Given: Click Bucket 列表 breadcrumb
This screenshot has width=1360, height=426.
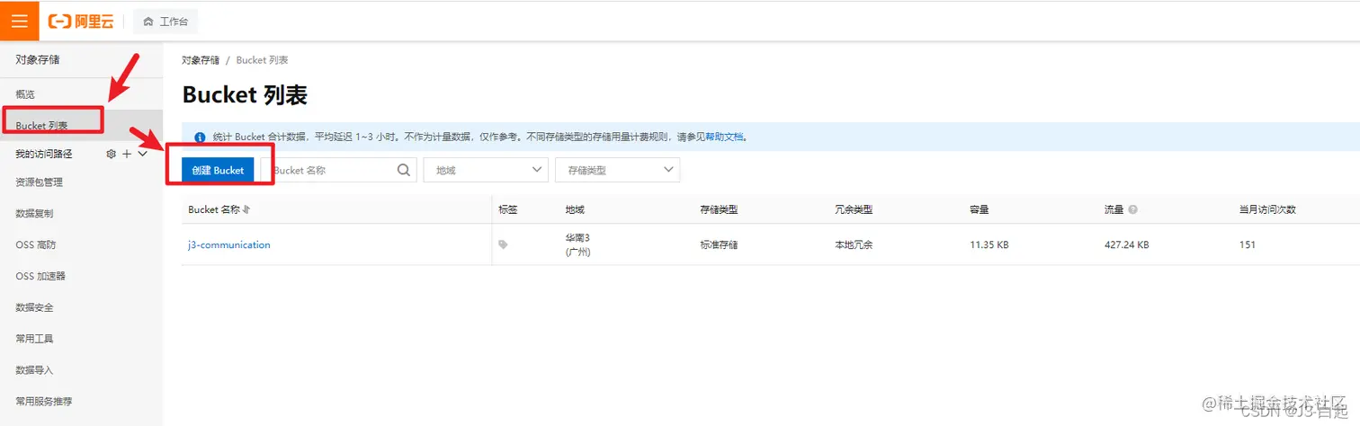Looking at the screenshot, I should click(x=262, y=60).
